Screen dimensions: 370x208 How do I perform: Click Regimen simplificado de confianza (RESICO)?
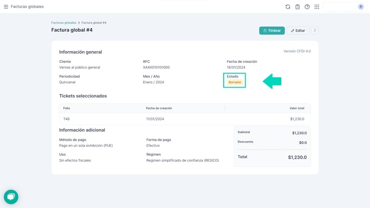[183, 160]
